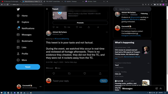Play the xGuiRy clip thumbnail
Viewport: 168px width, 94px height.
pos(60,13)
